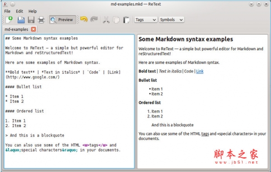Click the ReText app icon in title bar

[x=5, y=4]
